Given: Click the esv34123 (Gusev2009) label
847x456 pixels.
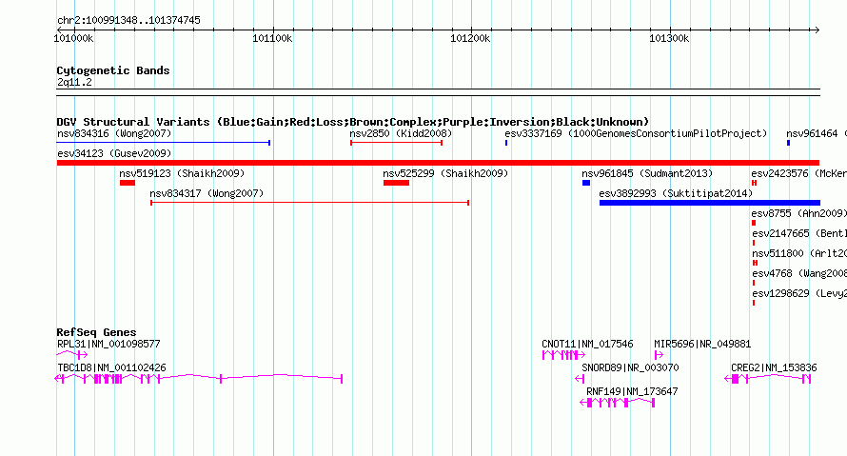Looking at the screenshot, I should tap(114, 153).
